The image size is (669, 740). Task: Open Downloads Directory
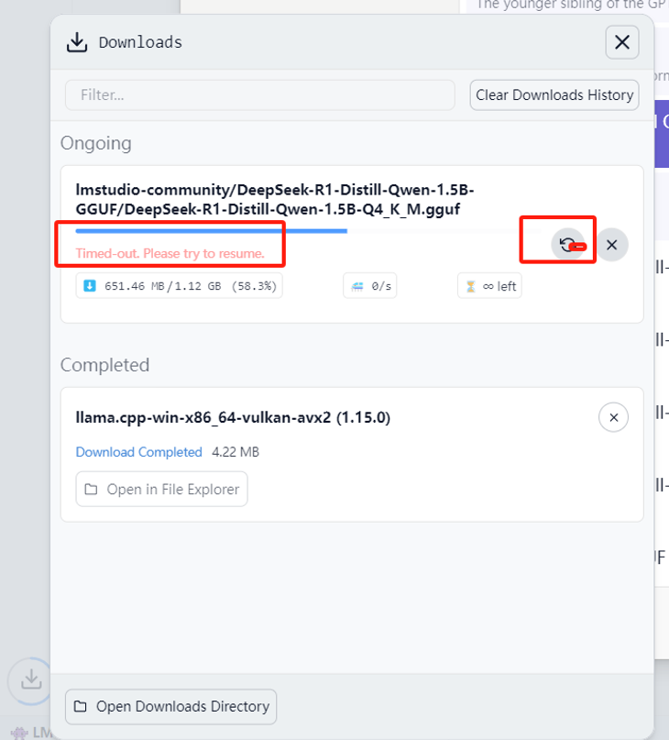pos(170,706)
